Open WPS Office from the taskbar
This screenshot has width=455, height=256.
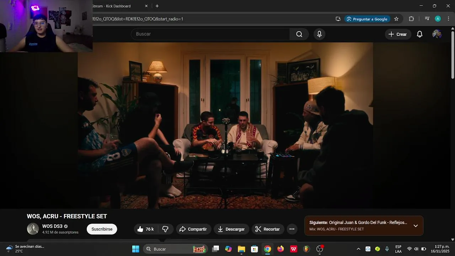pos(294,249)
